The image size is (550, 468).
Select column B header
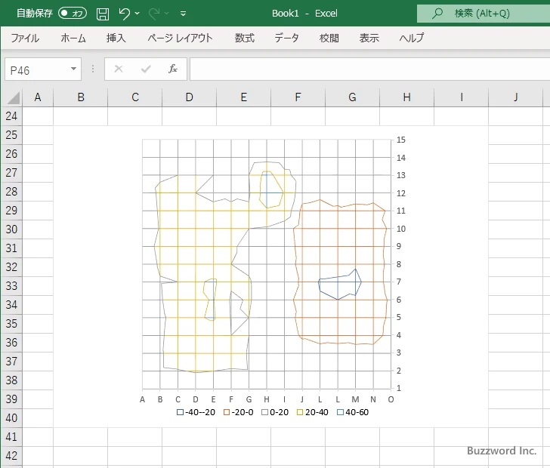pyautogui.click(x=81, y=97)
